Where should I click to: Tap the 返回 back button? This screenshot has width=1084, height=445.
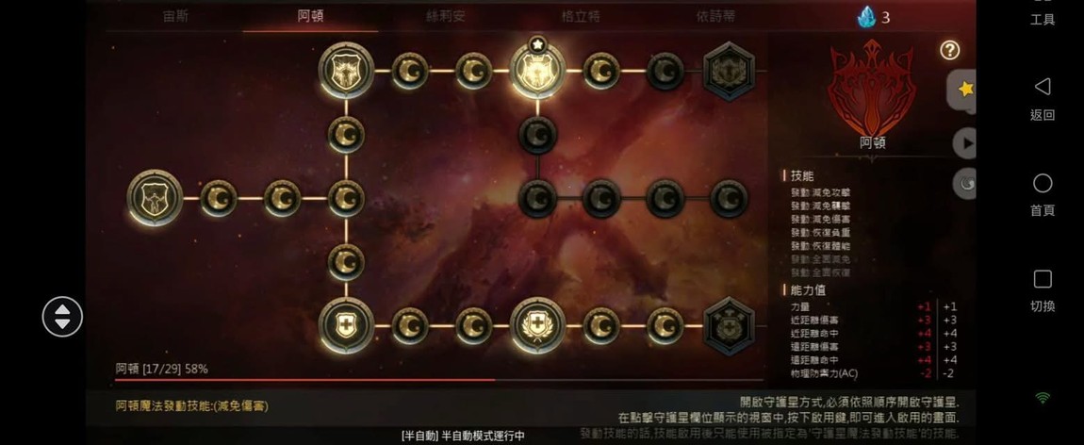click(1043, 99)
